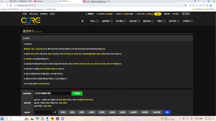Focus the 충전금액 amount input field
This screenshot has width=216, height=121.
pos(44,112)
